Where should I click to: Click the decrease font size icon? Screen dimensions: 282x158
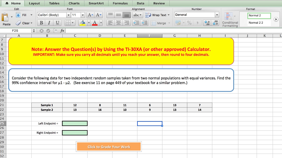(x=98, y=15)
